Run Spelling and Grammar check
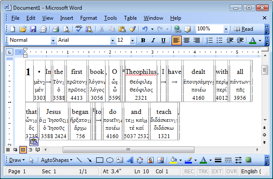273x179 pixels. (79, 29)
